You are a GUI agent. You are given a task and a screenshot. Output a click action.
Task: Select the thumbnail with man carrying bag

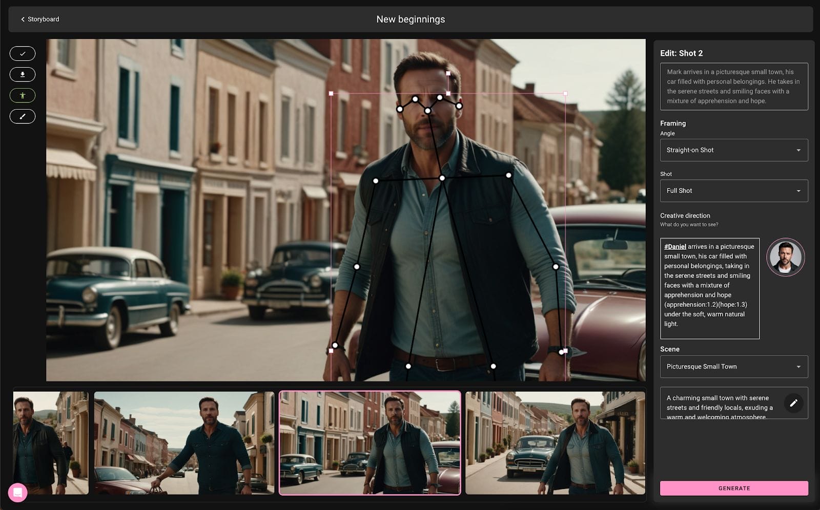[184, 443]
